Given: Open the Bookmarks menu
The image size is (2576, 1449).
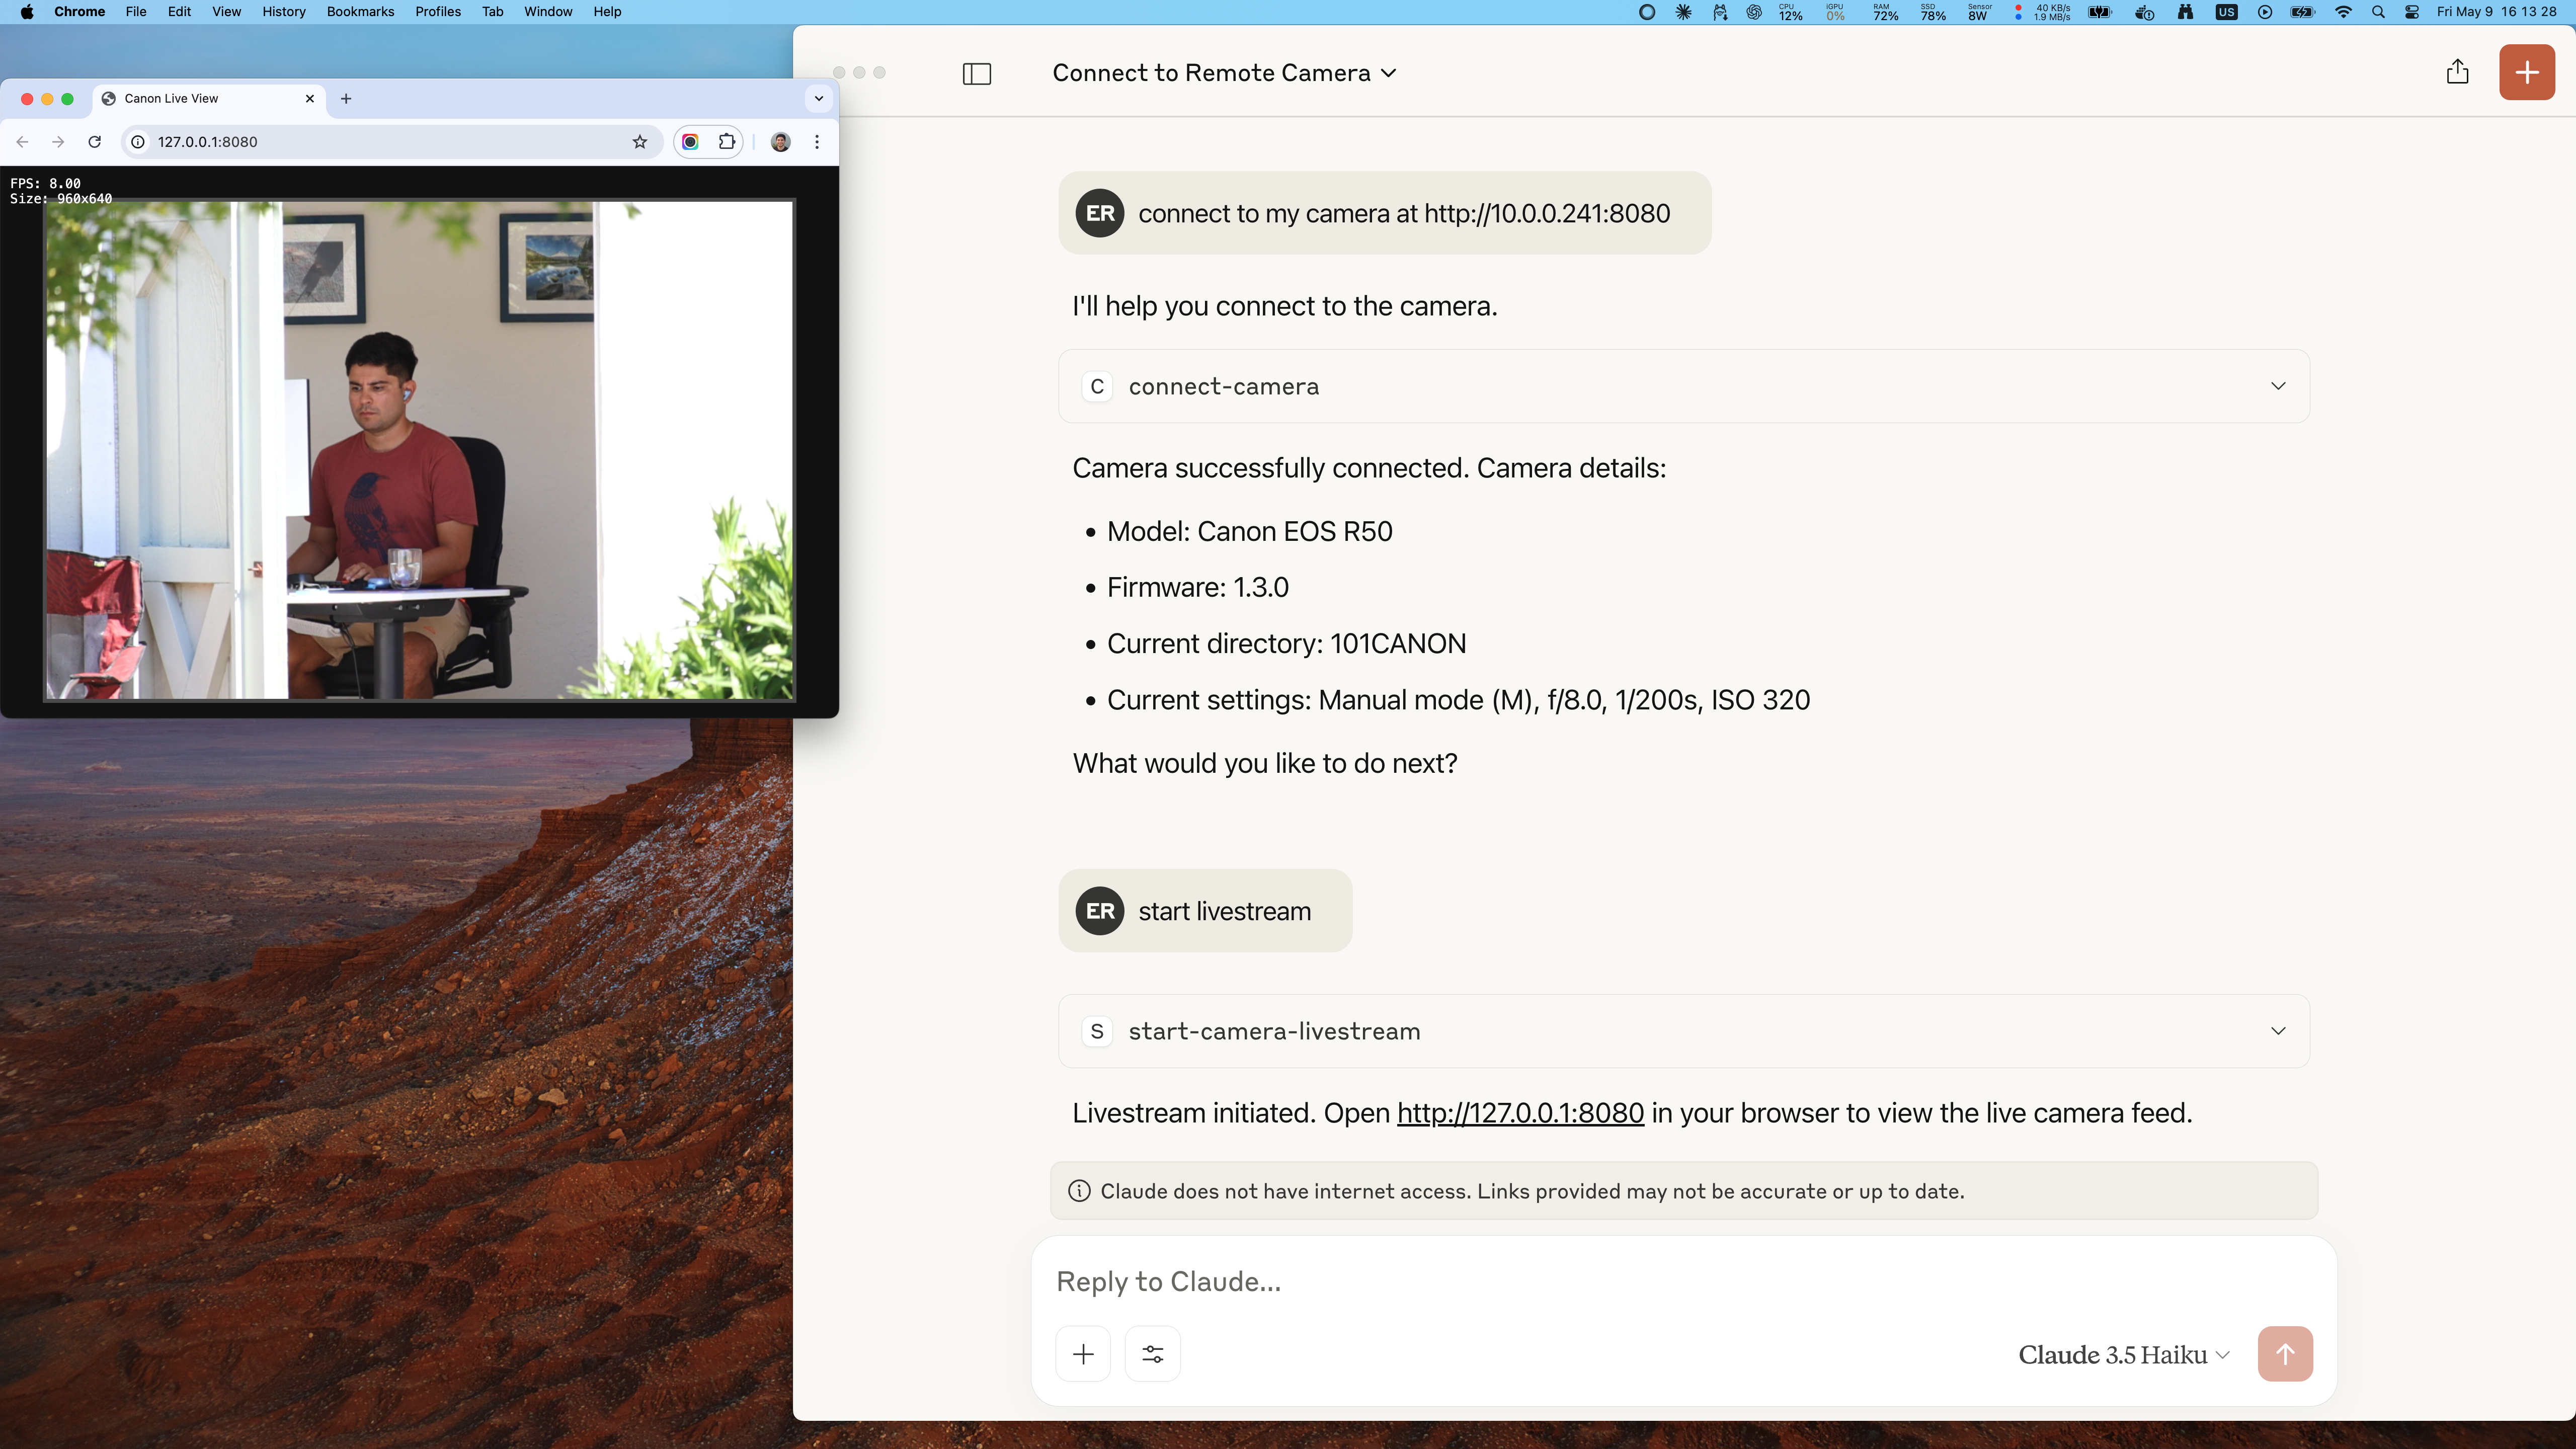Looking at the screenshot, I should point(360,12).
